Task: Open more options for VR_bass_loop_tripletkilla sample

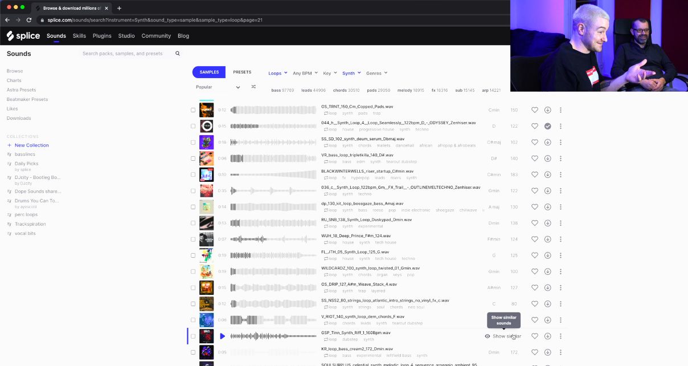Action: (560, 158)
